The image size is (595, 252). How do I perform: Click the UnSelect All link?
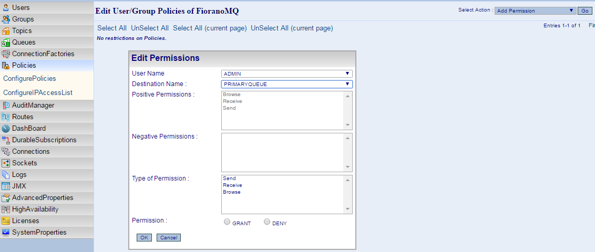point(150,28)
